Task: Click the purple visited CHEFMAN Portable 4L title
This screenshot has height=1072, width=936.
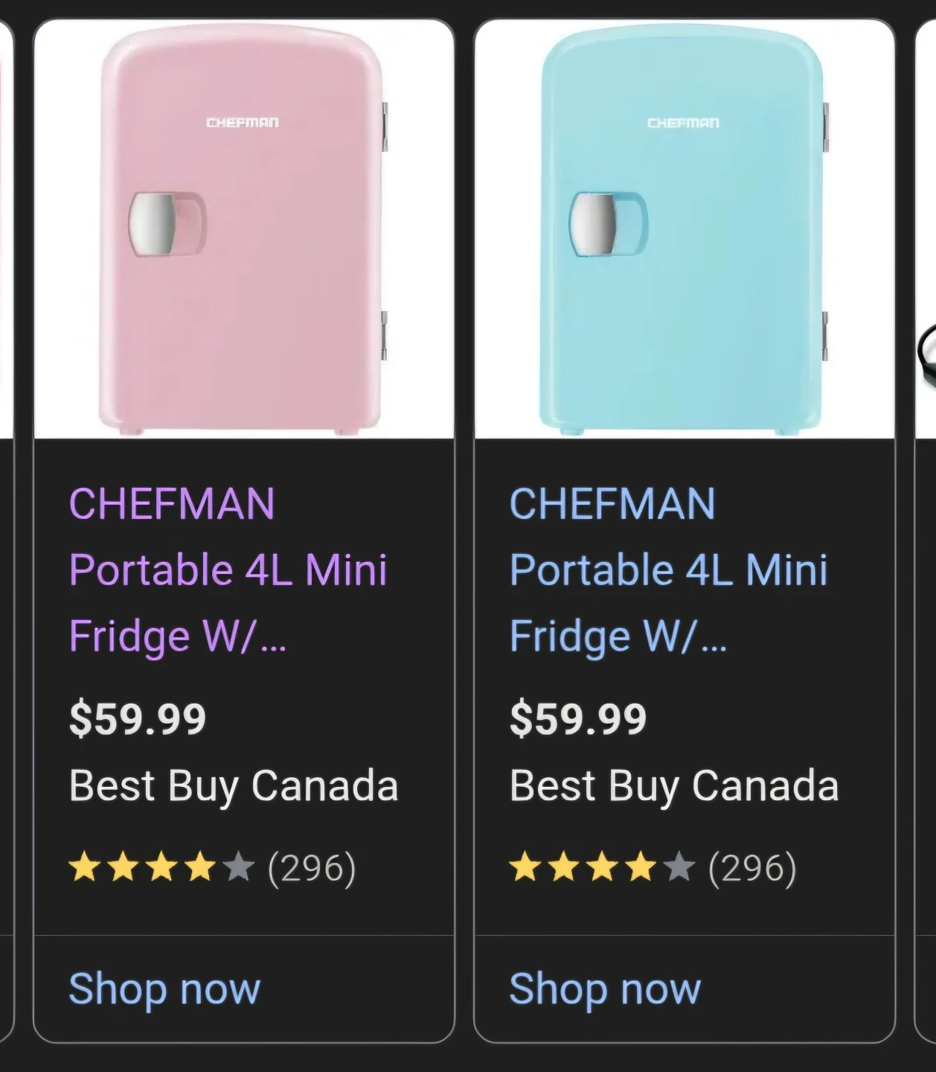Action: coord(228,569)
